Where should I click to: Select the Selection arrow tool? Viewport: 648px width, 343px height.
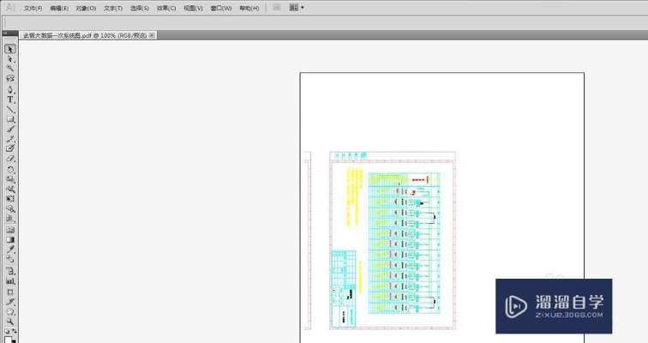10,49
